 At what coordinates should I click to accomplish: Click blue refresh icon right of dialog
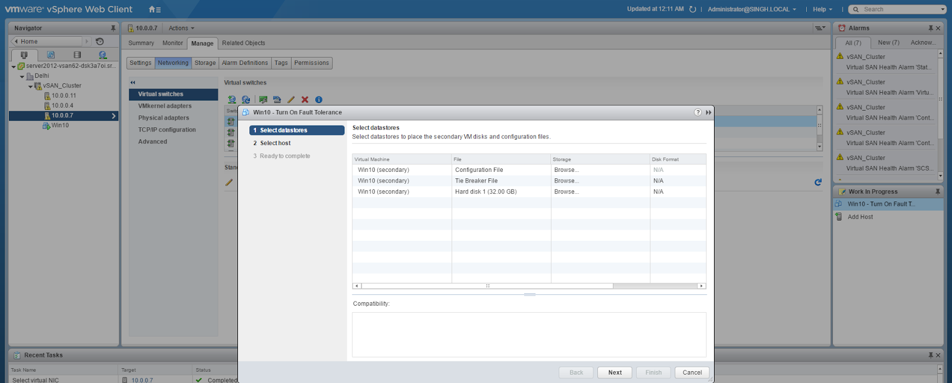pyautogui.click(x=818, y=183)
